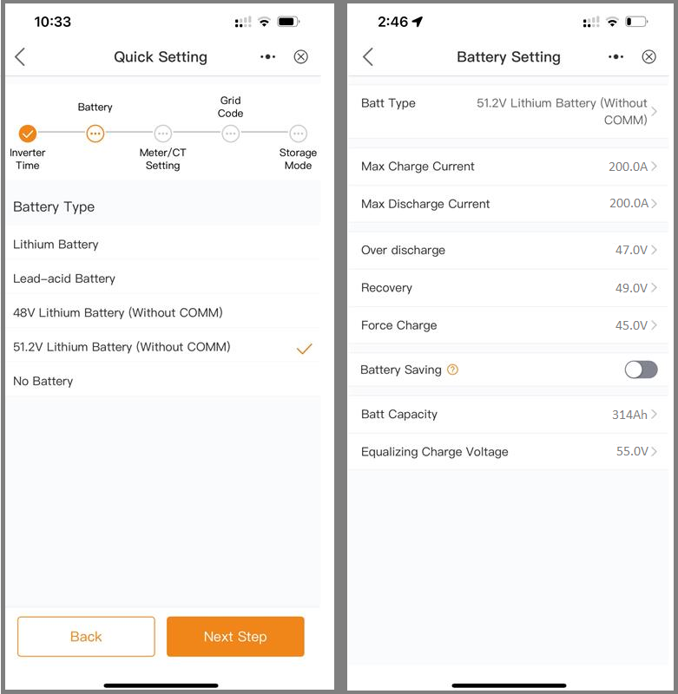The height and width of the screenshot is (694, 678).
Task: Tap the completed Inverter Time step circle
Action: coord(28,134)
